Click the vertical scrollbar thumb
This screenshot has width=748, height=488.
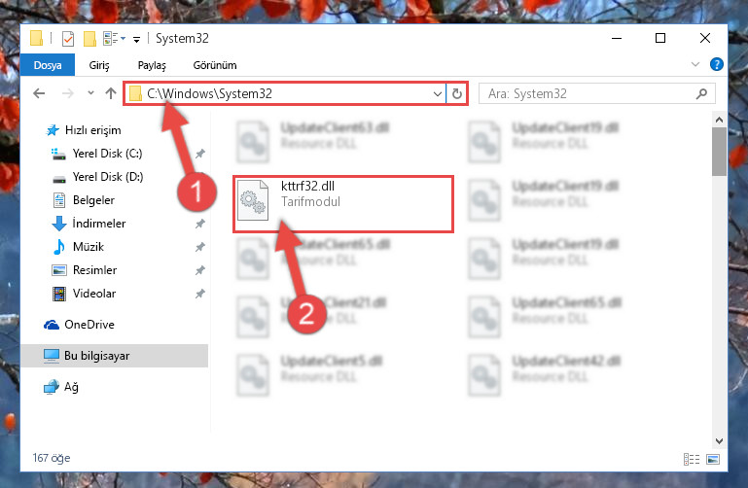point(719,152)
